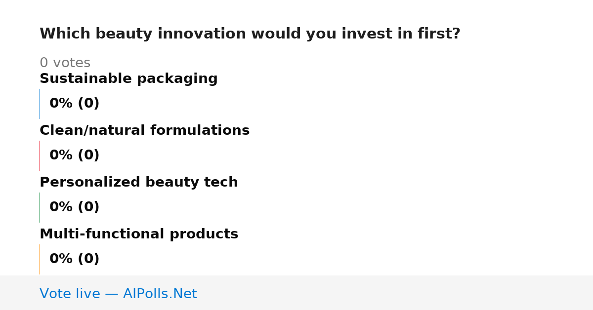The height and width of the screenshot is (310, 593).
Task: Select the Sustainable packaging option
Action: point(128,79)
